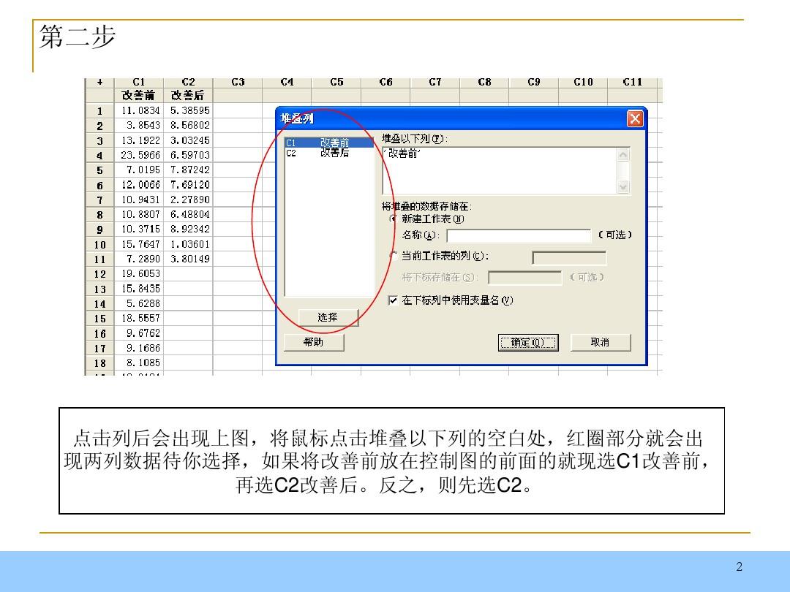Select the C1 column header
Viewport: 790px width, 592px height.
[139, 82]
